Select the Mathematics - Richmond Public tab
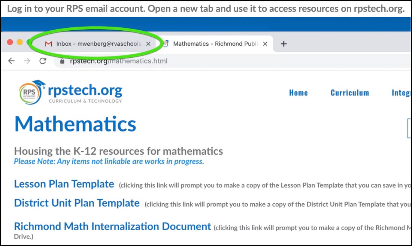 [215, 43]
